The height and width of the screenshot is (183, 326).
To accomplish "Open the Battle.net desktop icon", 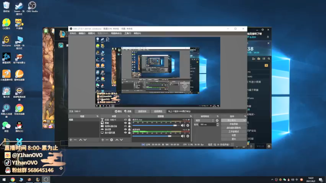I will click(7, 58).
